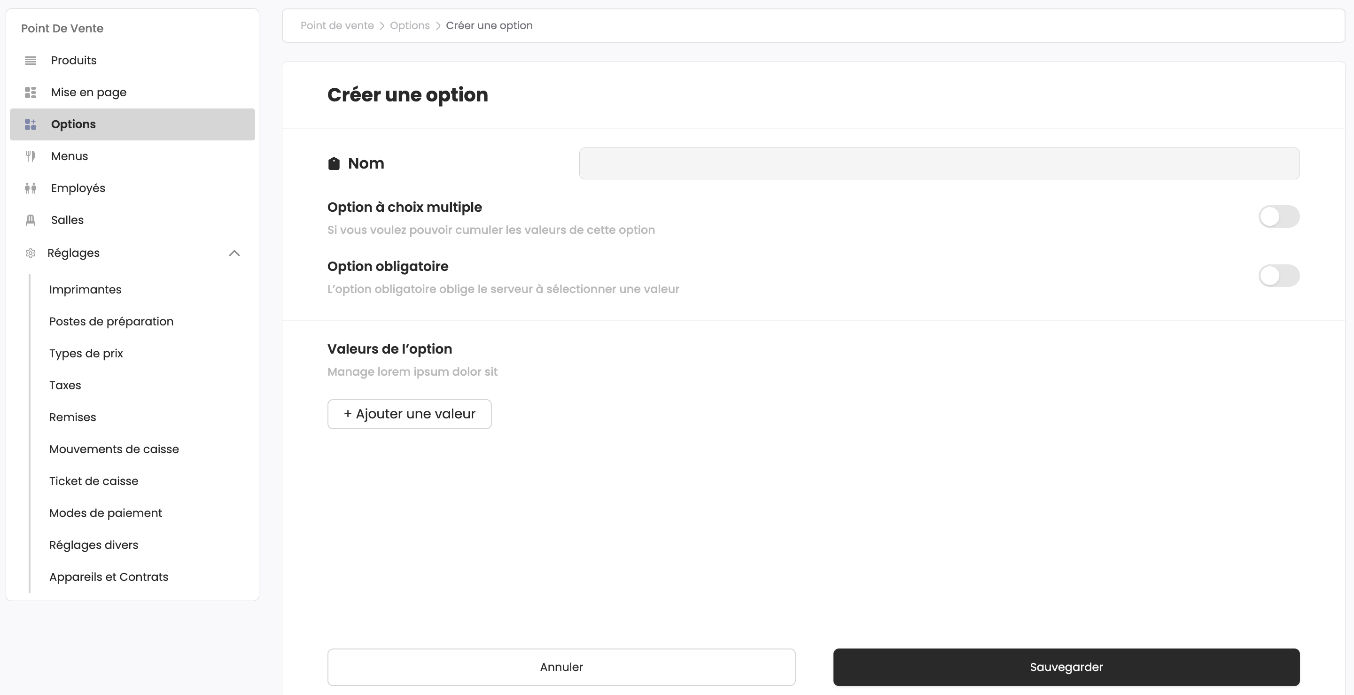Focus the Nom text input field
Viewport: 1354px width, 695px height.
[x=939, y=163]
